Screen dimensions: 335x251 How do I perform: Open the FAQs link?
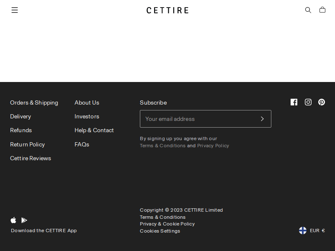[x=82, y=144]
